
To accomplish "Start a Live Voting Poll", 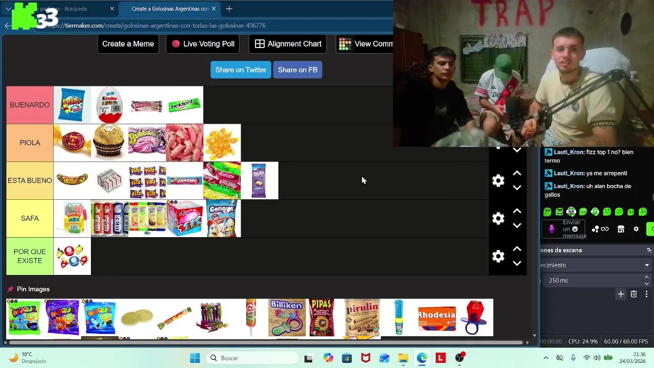I will click(x=203, y=44).
